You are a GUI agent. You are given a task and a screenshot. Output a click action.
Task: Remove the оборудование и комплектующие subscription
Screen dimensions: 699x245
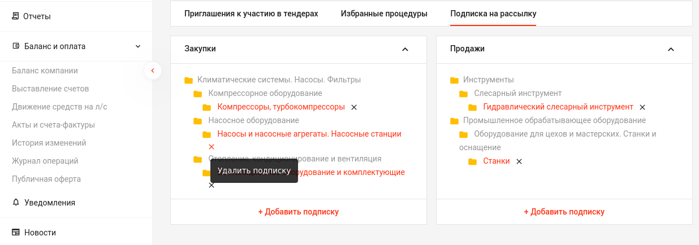click(212, 185)
